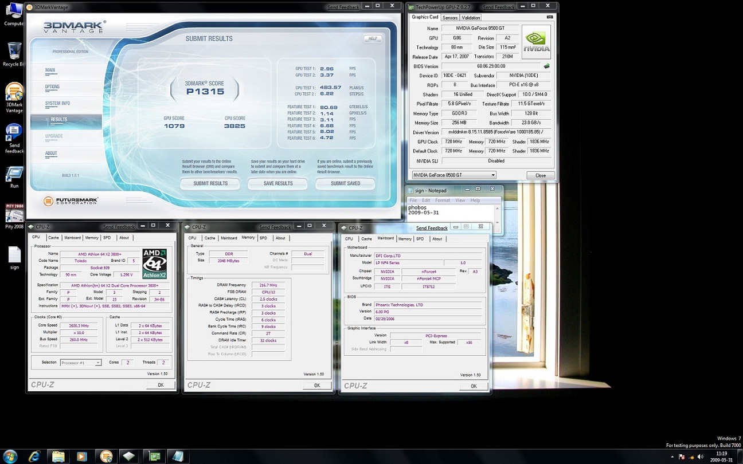Open the Main section in 3DMark Vantage

[x=50, y=70]
